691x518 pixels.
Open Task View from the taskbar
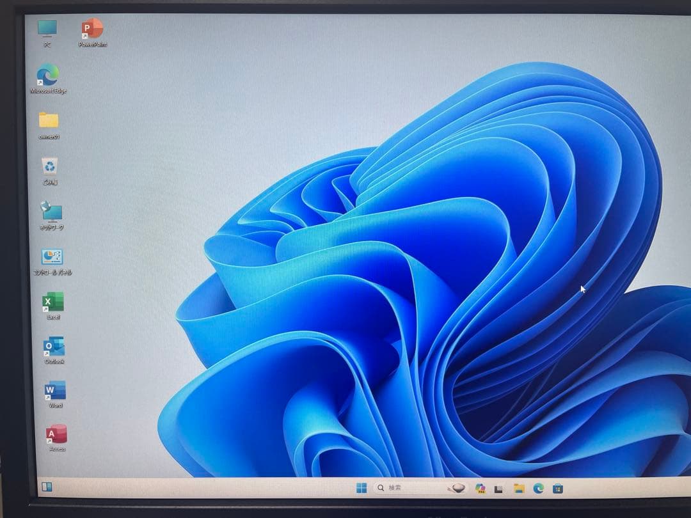point(499,489)
